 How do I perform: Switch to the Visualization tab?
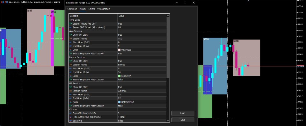[x=103, y=9]
